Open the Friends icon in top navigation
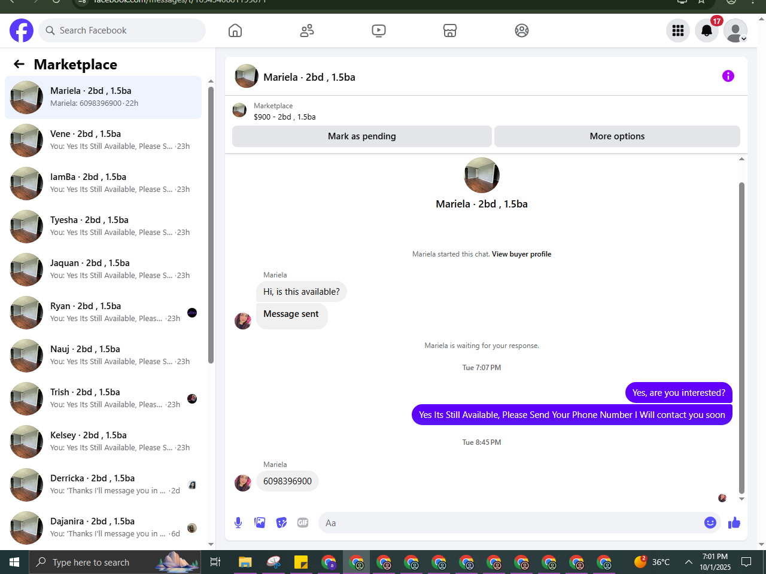Viewport: 766px width, 574px height. (x=307, y=30)
